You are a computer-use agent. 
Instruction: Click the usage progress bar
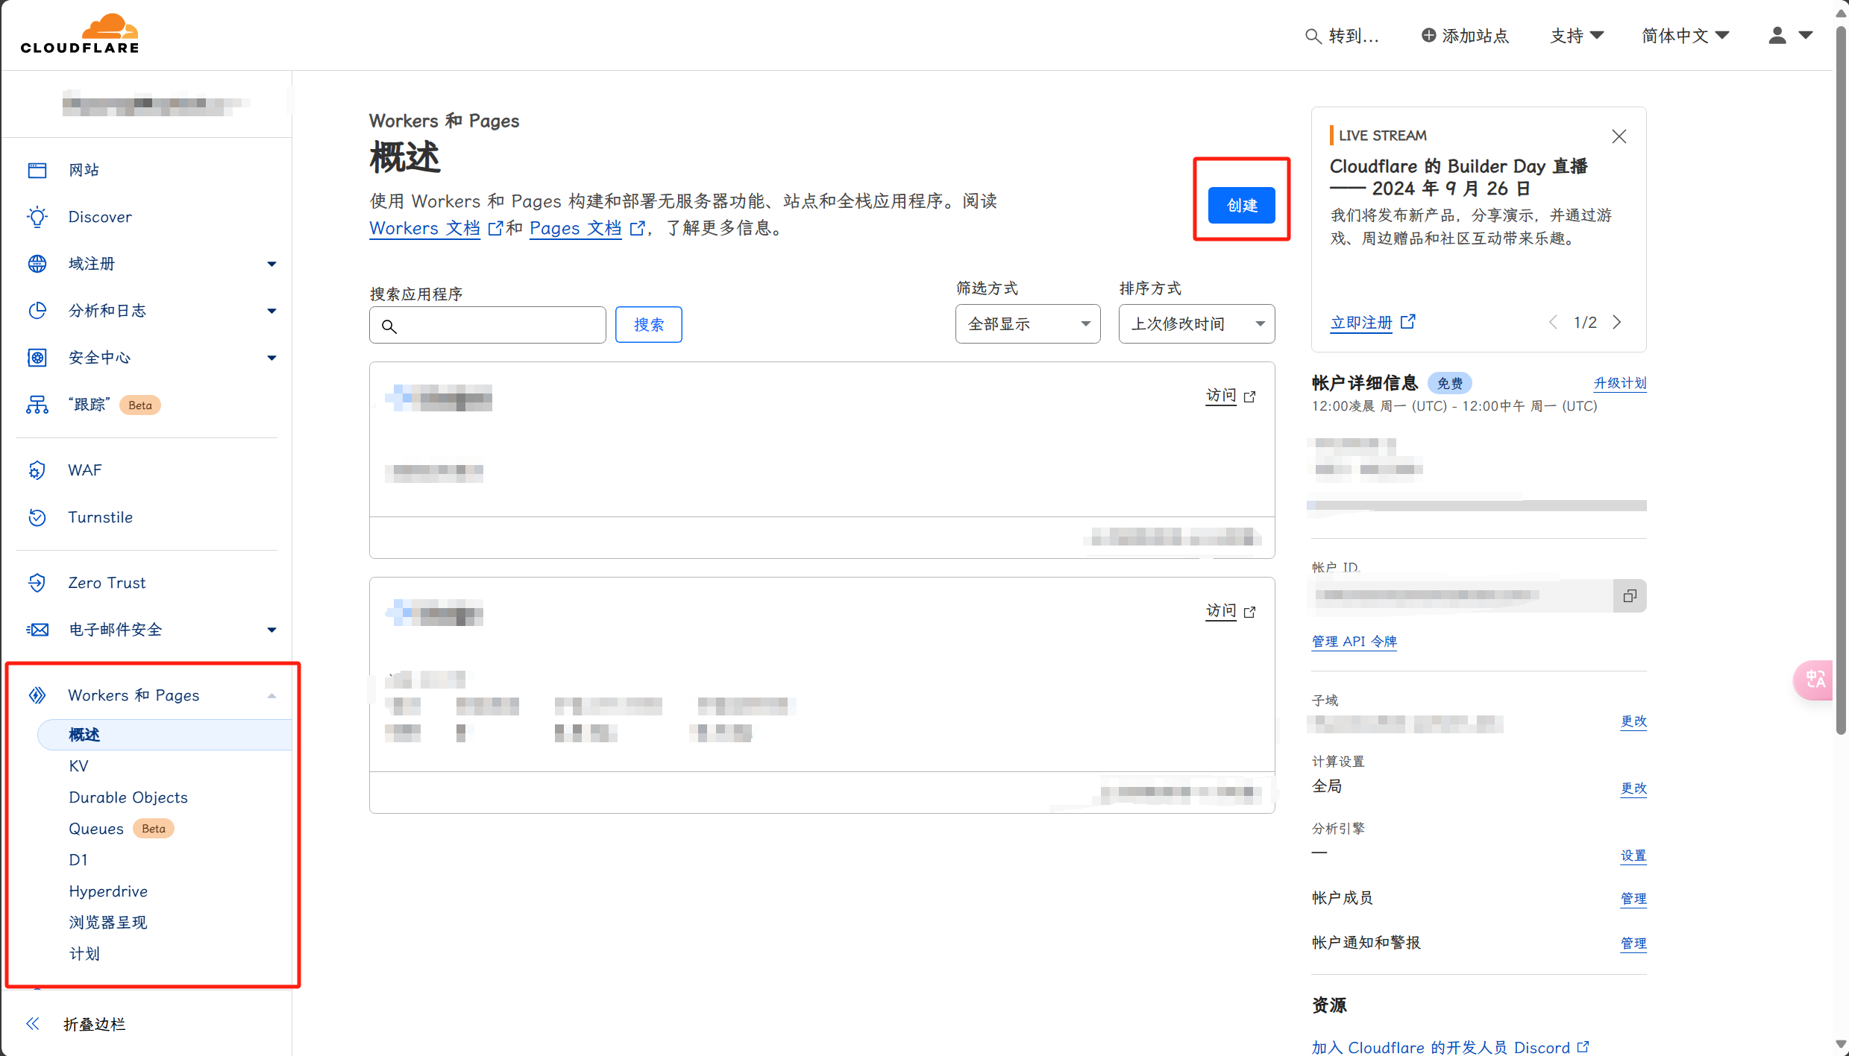(1478, 506)
